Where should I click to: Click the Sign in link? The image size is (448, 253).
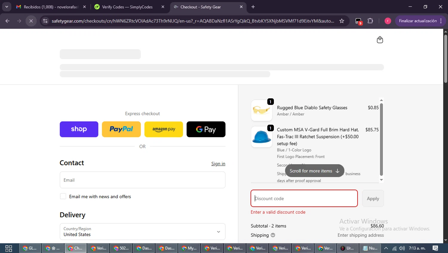(218, 164)
